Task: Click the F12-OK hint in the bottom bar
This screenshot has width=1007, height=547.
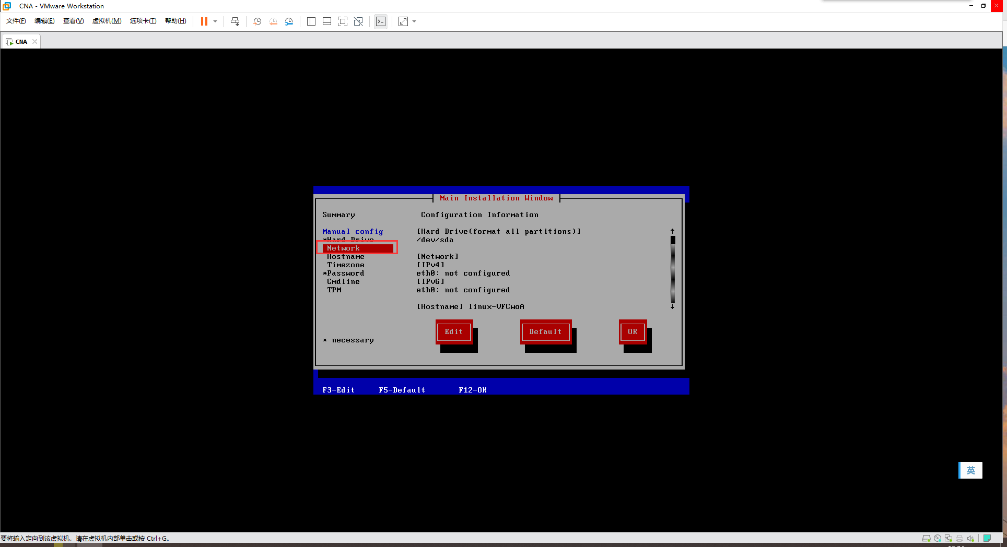Action: (473, 390)
